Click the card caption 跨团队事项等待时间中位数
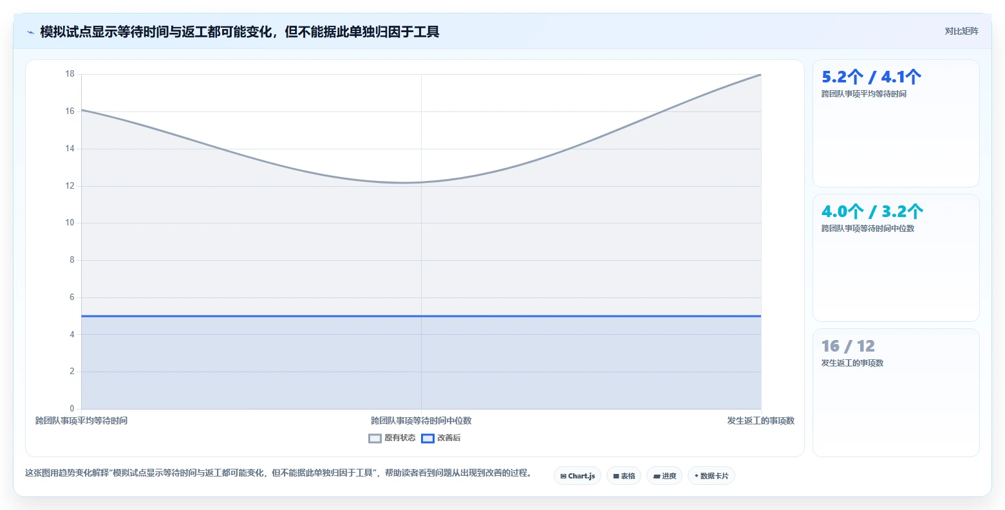This screenshot has width=1005, height=510. [868, 229]
